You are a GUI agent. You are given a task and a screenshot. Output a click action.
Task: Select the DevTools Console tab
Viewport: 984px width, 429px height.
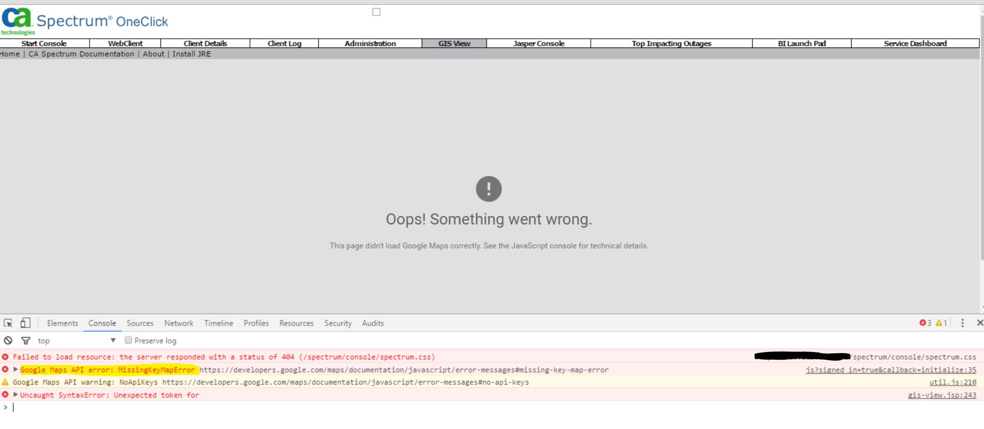(102, 323)
